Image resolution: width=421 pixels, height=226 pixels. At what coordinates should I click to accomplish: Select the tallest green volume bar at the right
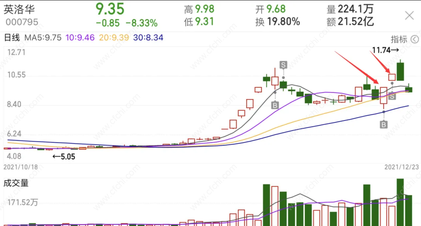pyautogui.click(x=400, y=202)
